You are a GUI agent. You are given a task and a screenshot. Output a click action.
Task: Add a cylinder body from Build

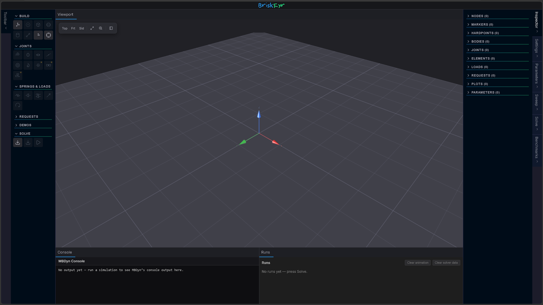[x=18, y=35]
